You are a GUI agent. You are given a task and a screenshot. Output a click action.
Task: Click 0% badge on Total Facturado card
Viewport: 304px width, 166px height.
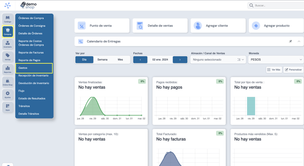click(220, 133)
